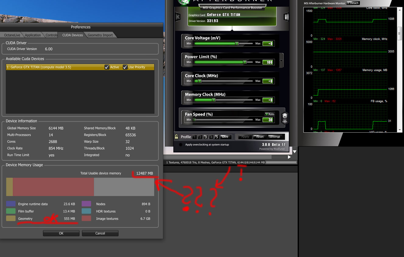Click the Fan Speed slider track
The width and height of the screenshot is (404, 257).
pos(223,120)
